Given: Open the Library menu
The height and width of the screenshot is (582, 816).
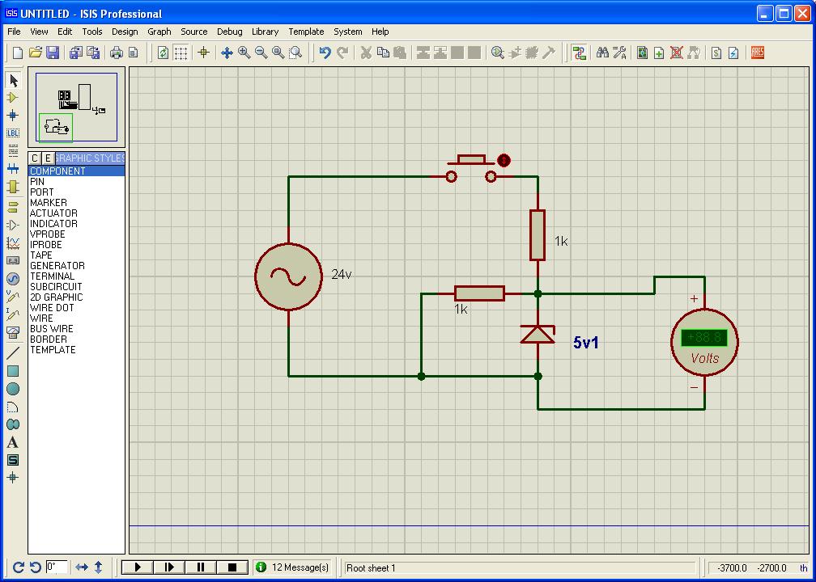Looking at the screenshot, I should (265, 32).
